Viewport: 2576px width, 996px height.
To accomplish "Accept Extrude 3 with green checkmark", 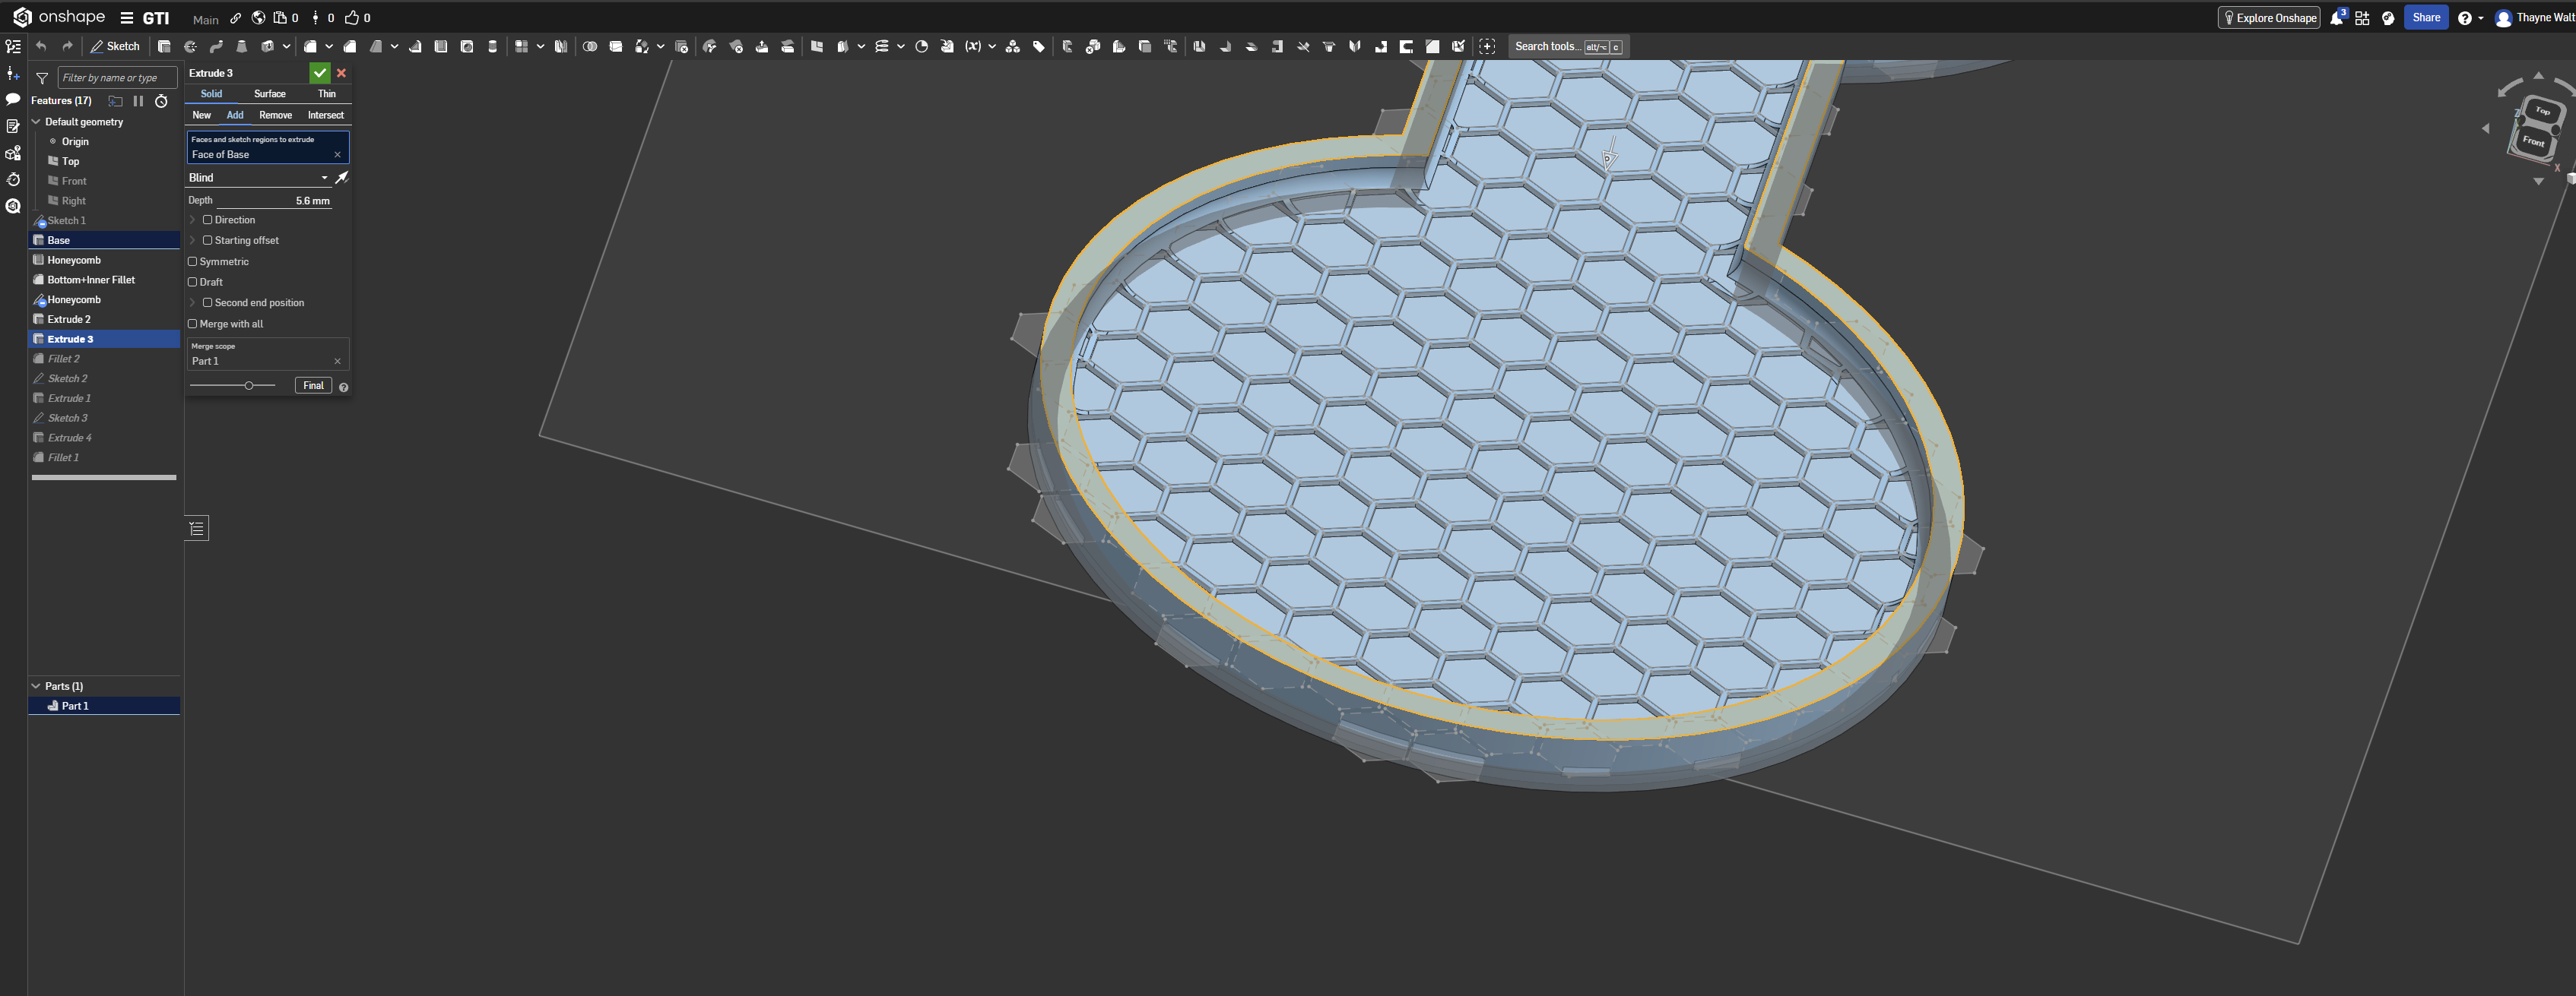I will (319, 73).
